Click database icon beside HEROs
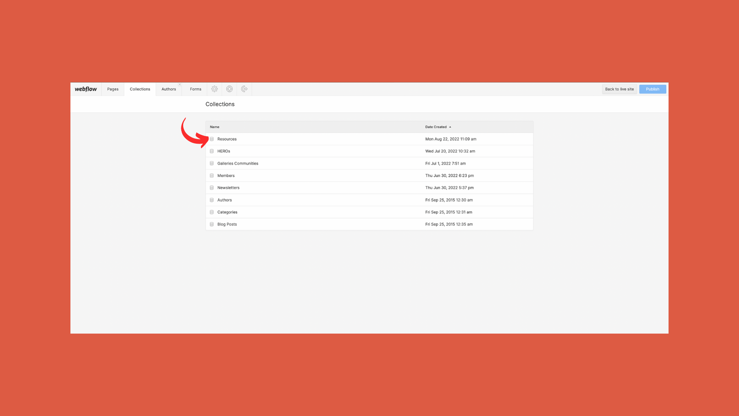739x416 pixels. click(x=212, y=151)
